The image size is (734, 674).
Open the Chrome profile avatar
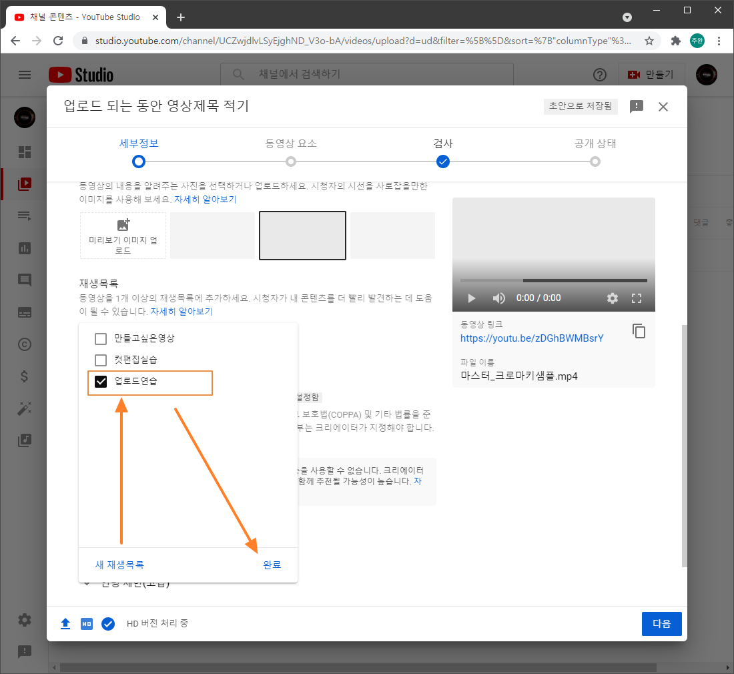(x=697, y=41)
